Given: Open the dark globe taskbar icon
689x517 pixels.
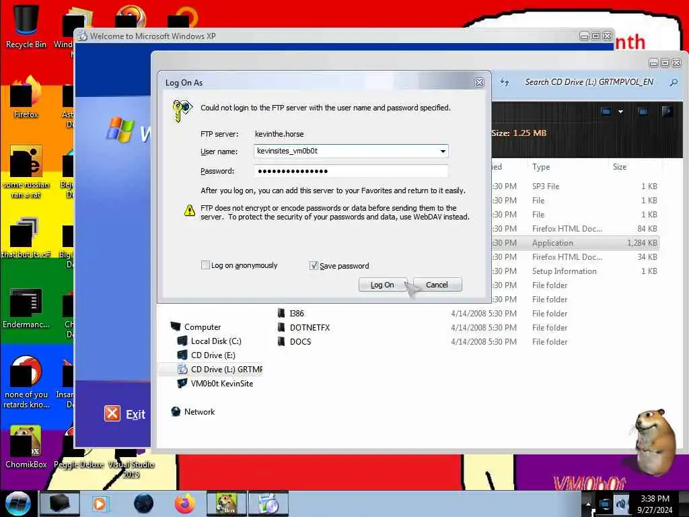Looking at the screenshot, I should 144,504.
